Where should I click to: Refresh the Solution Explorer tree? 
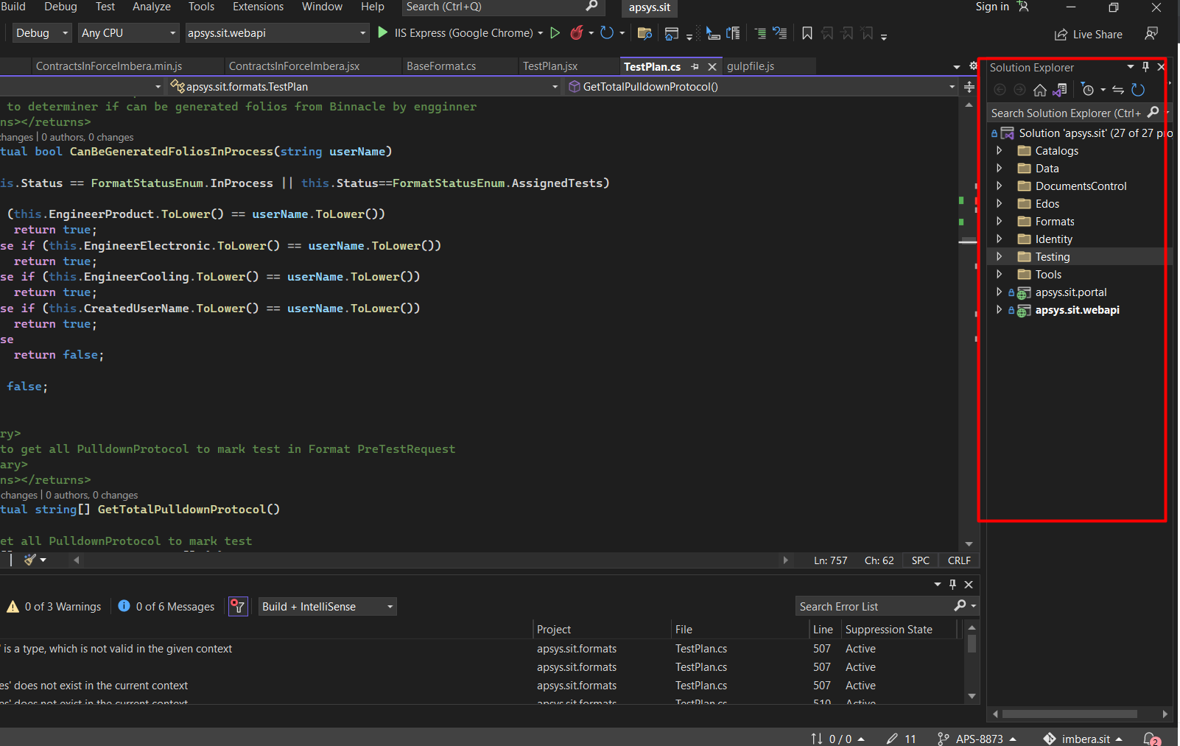point(1138,90)
